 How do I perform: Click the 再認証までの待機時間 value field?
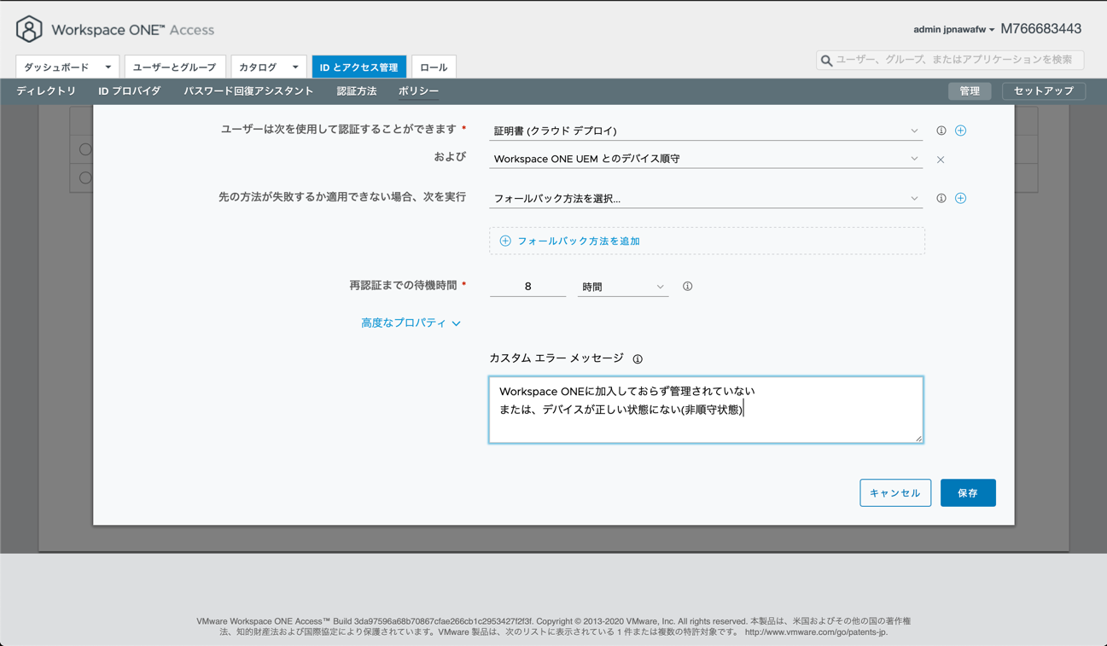pos(527,287)
